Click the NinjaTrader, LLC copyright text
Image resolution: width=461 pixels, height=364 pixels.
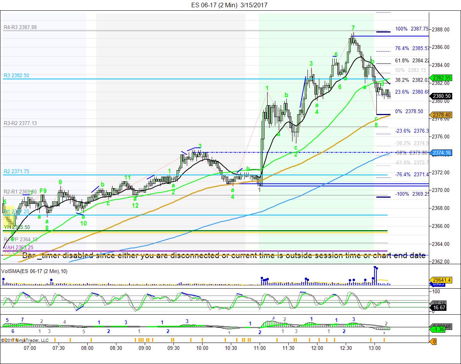25,340
